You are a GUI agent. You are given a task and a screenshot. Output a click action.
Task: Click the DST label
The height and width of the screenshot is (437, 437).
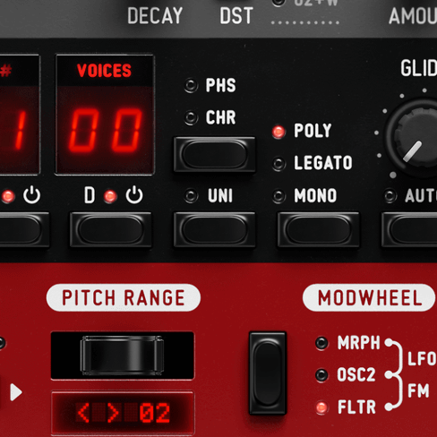tap(236, 15)
